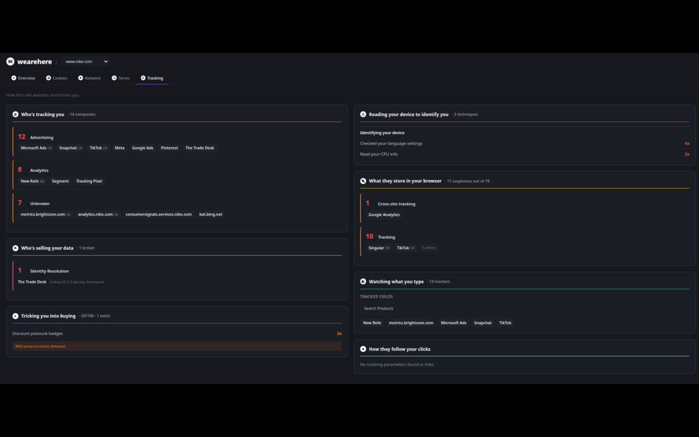699x437 pixels.
Task: Click the Mild pressure tactics detected banner
Action: pyautogui.click(x=177, y=346)
